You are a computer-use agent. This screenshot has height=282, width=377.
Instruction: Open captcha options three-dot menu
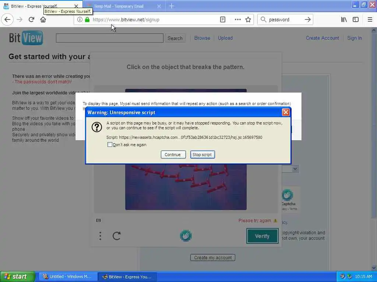pos(100,236)
